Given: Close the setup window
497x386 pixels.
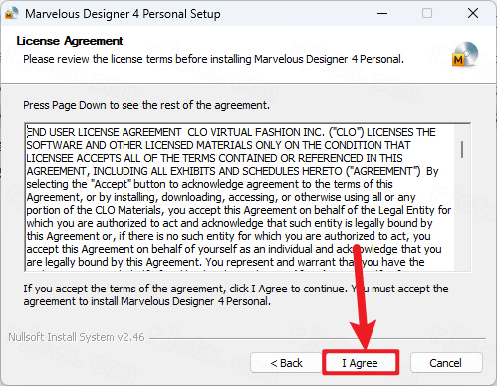Looking at the screenshot, I should (x=473, y=13).
